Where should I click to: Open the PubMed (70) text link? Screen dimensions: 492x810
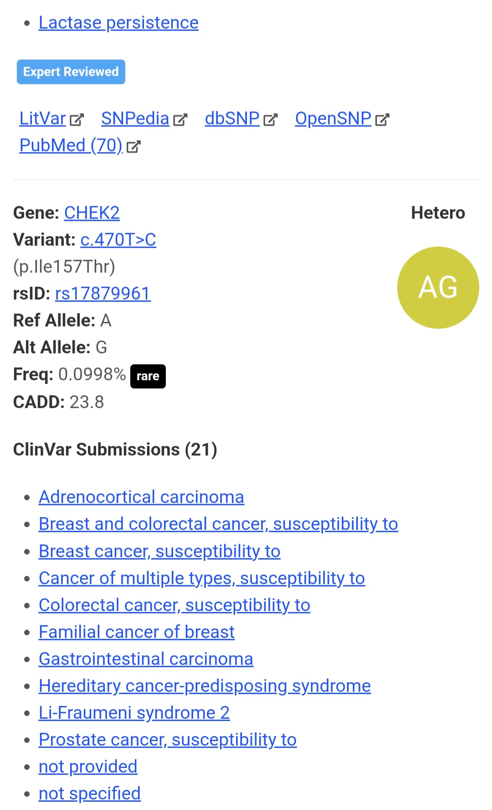tap(71, 145)
